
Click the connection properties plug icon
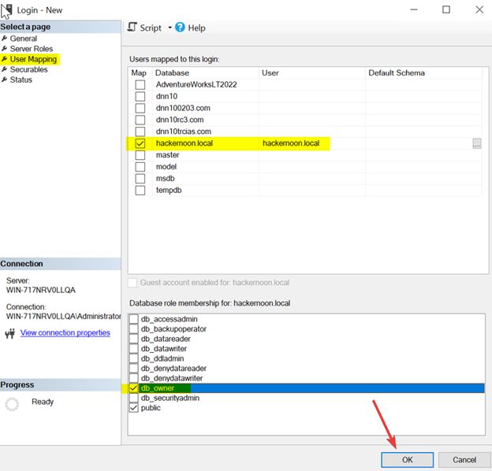[x=10, y=333]
